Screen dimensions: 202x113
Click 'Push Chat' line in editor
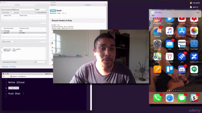point(14,94)
